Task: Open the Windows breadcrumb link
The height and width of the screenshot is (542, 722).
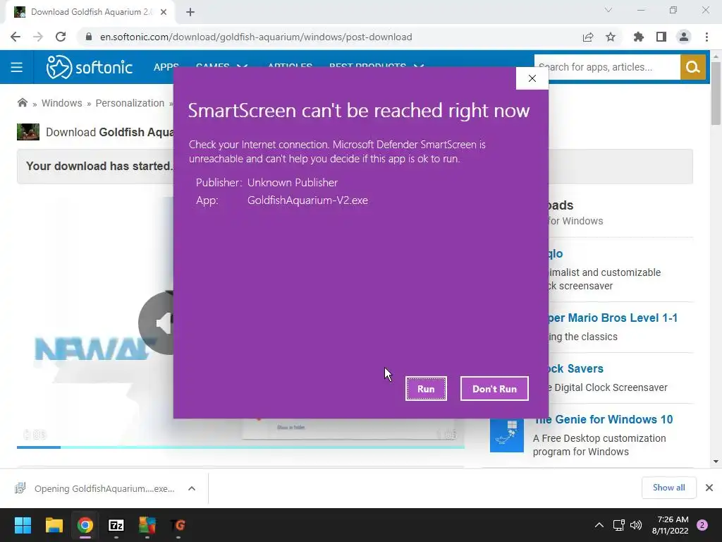Action: (62, 103)
